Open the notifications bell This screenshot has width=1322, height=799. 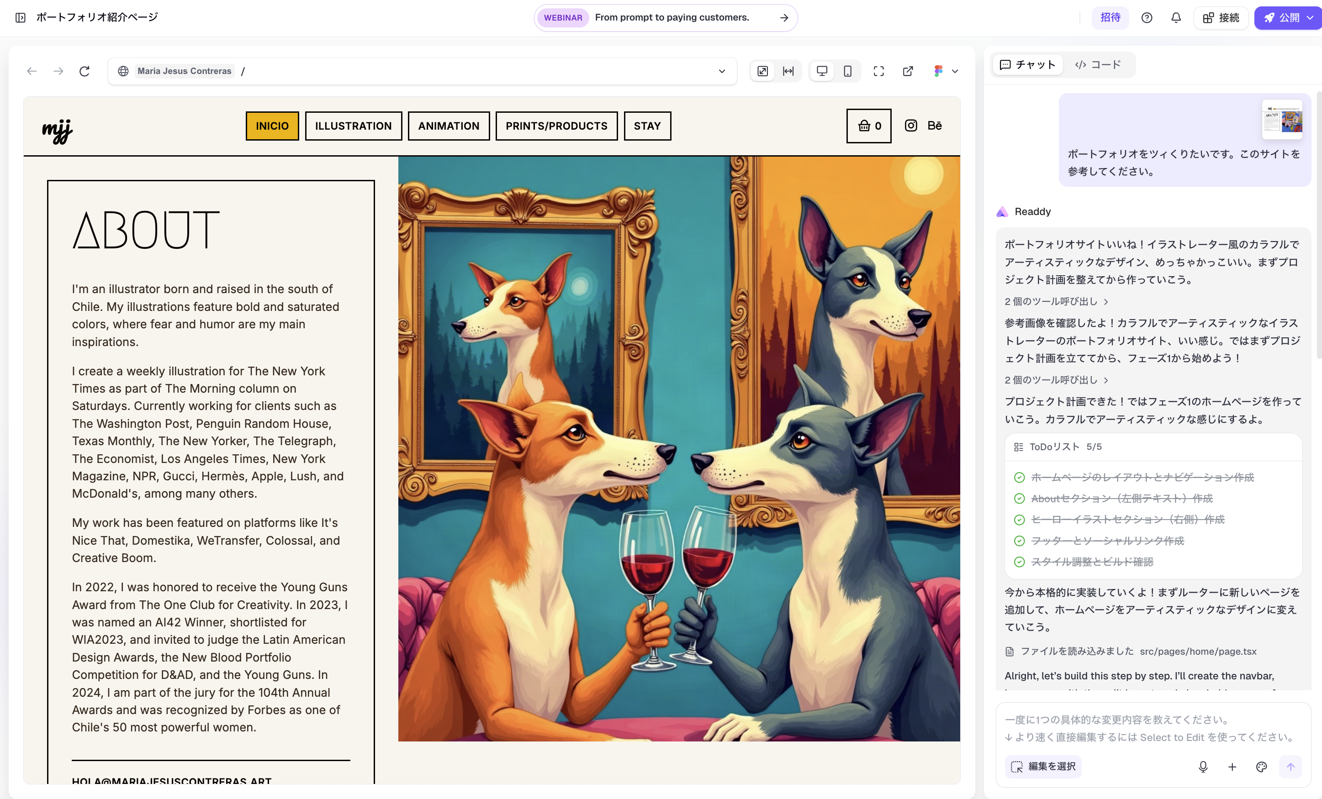[x=1175, y=18]
